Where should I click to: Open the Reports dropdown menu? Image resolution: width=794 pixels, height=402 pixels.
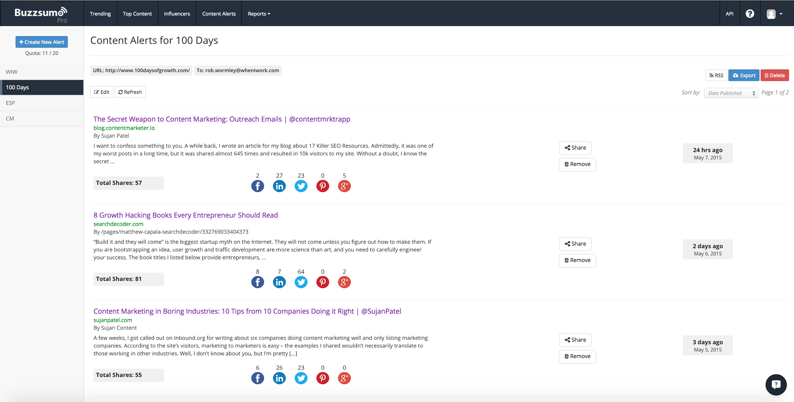pyautogui.click(x=259, y=14)
